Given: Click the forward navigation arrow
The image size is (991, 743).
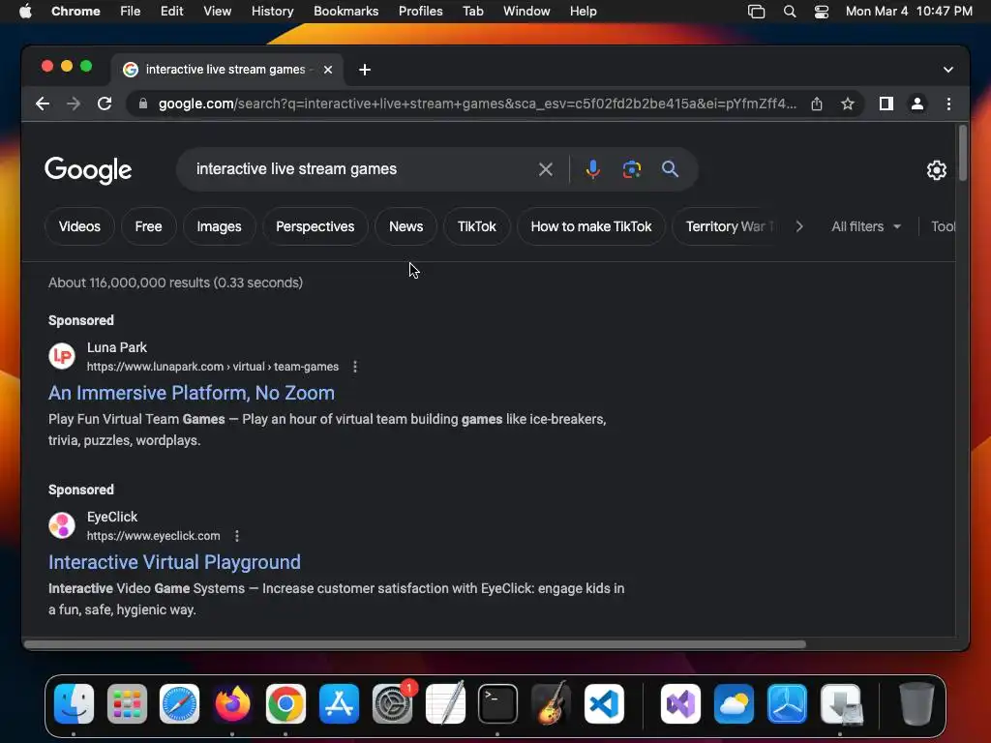Looking at the screenshot, I should tap(74, 104).
